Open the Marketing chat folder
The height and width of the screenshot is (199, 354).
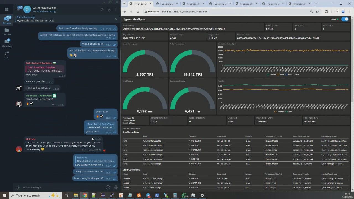tap(7, 43)
